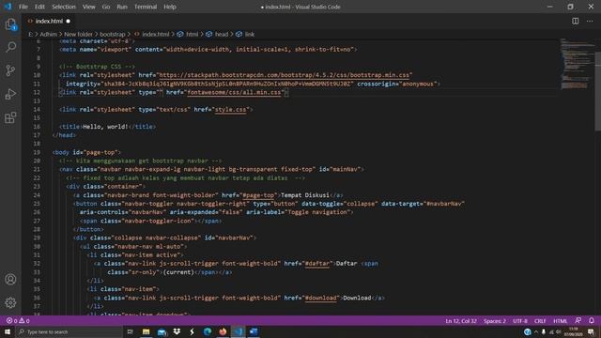Image resolution: width=601 pixels, height=338 pixels.
Task: Click the #download href link
Action: (321, 298)
